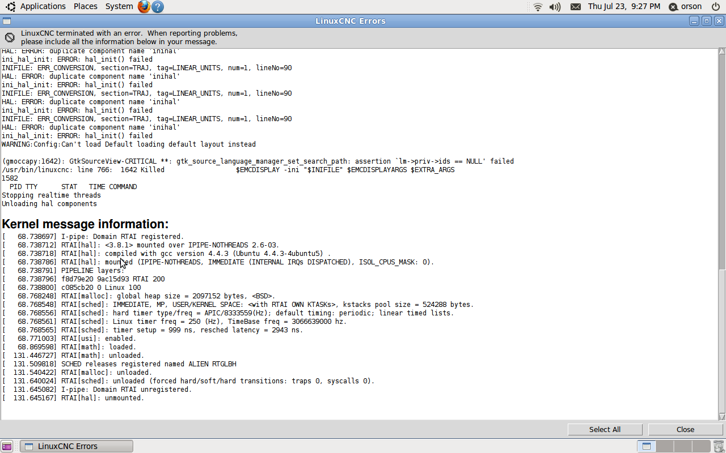726x453 pixels.
Task: Click the volume speaker icon
Action: [555, 7]
